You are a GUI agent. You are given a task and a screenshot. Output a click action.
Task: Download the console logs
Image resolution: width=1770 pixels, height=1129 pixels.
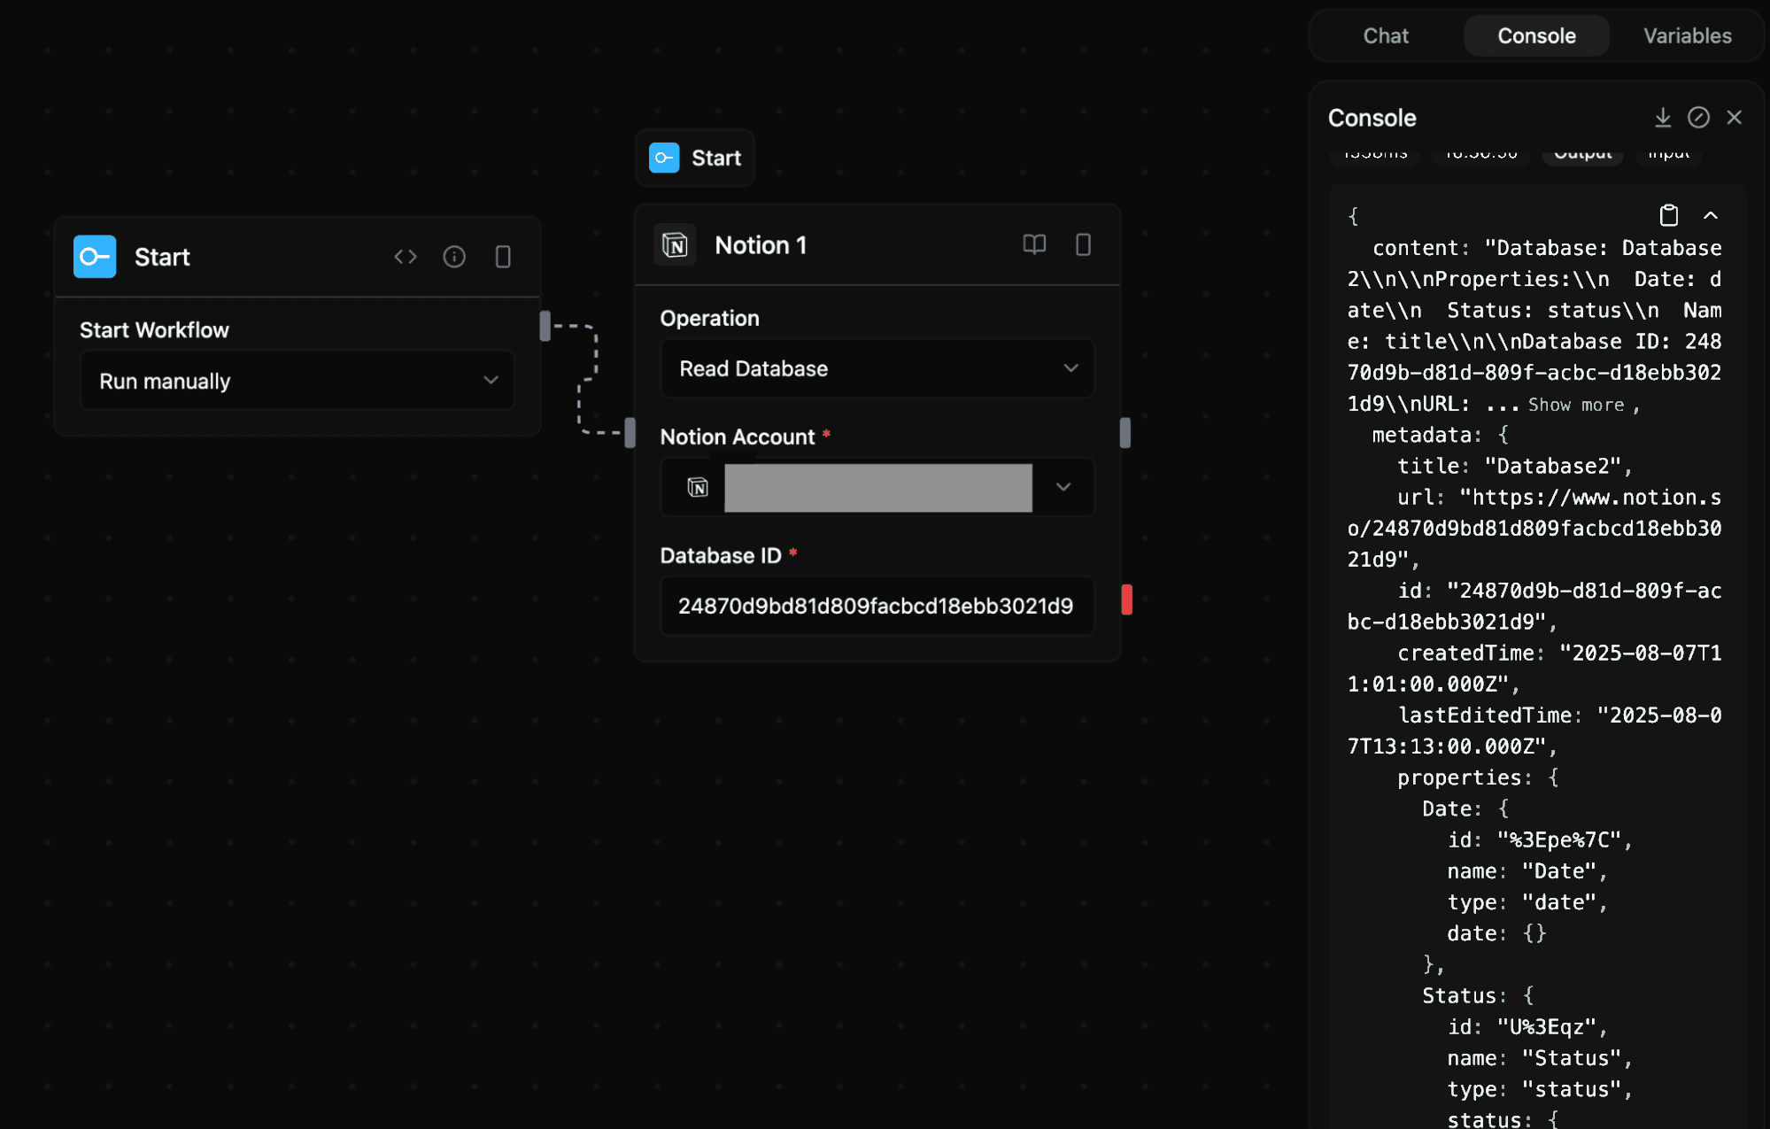1663,117
